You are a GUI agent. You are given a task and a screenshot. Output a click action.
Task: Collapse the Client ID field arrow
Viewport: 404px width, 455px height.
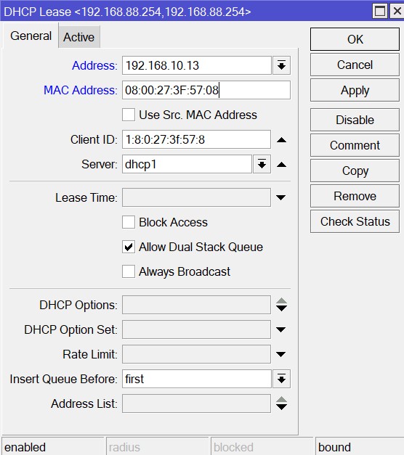tap(281, 140)
